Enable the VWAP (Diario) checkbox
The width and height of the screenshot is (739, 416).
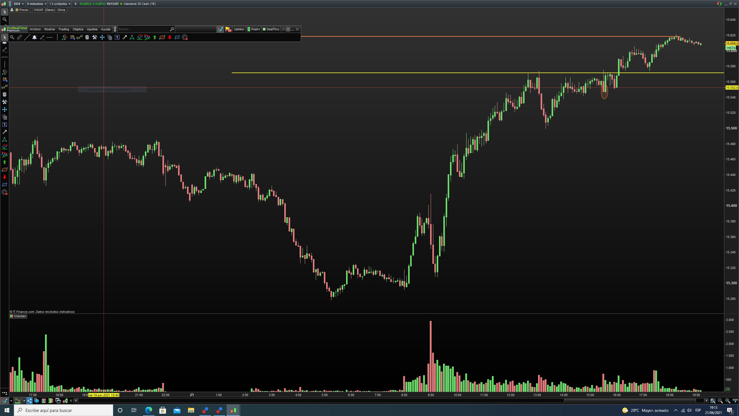coord(32,10)
